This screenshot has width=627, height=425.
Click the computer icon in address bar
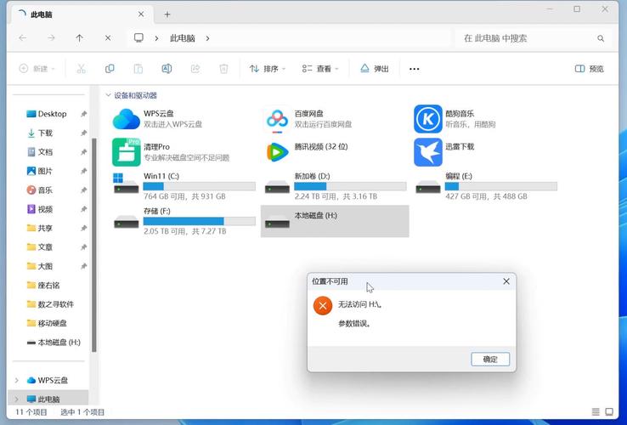(x=138, y=37)
